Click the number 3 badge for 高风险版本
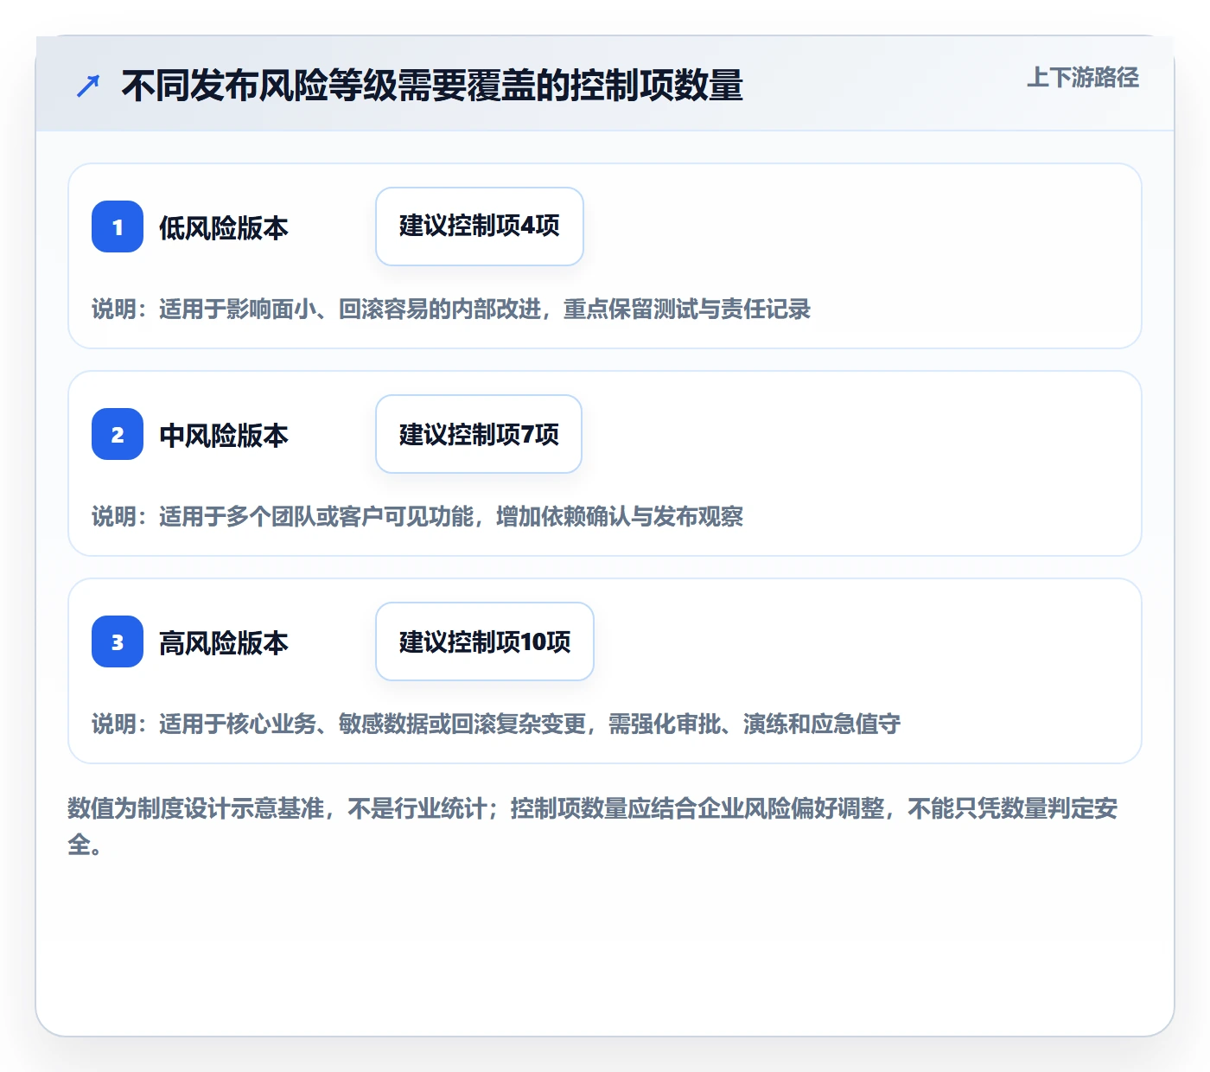 click(118, 641)
